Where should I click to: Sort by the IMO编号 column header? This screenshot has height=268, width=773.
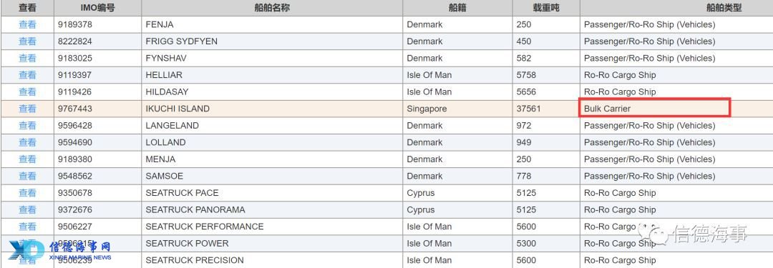pos(97,8)
